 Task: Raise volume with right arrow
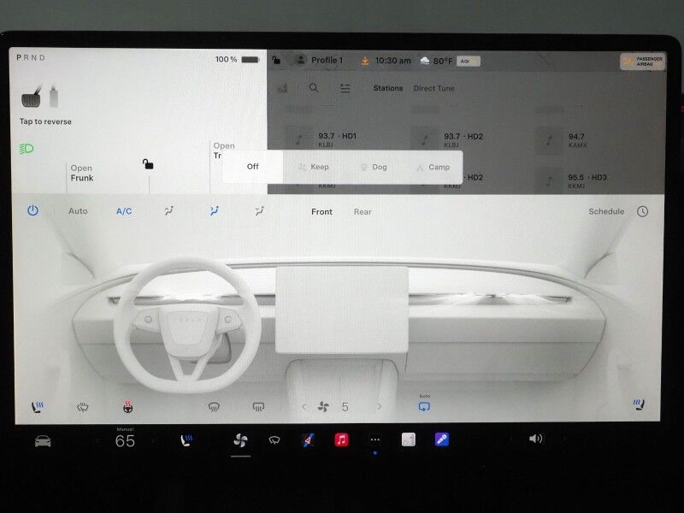tap(565, 439)
